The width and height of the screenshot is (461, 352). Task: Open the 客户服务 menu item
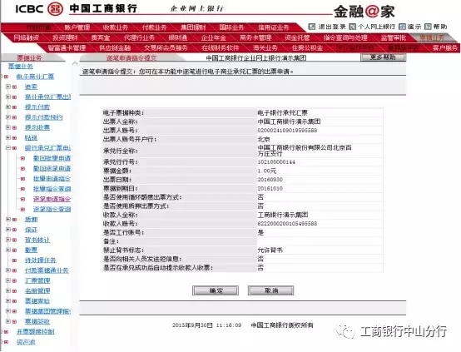tap(444, 47)
